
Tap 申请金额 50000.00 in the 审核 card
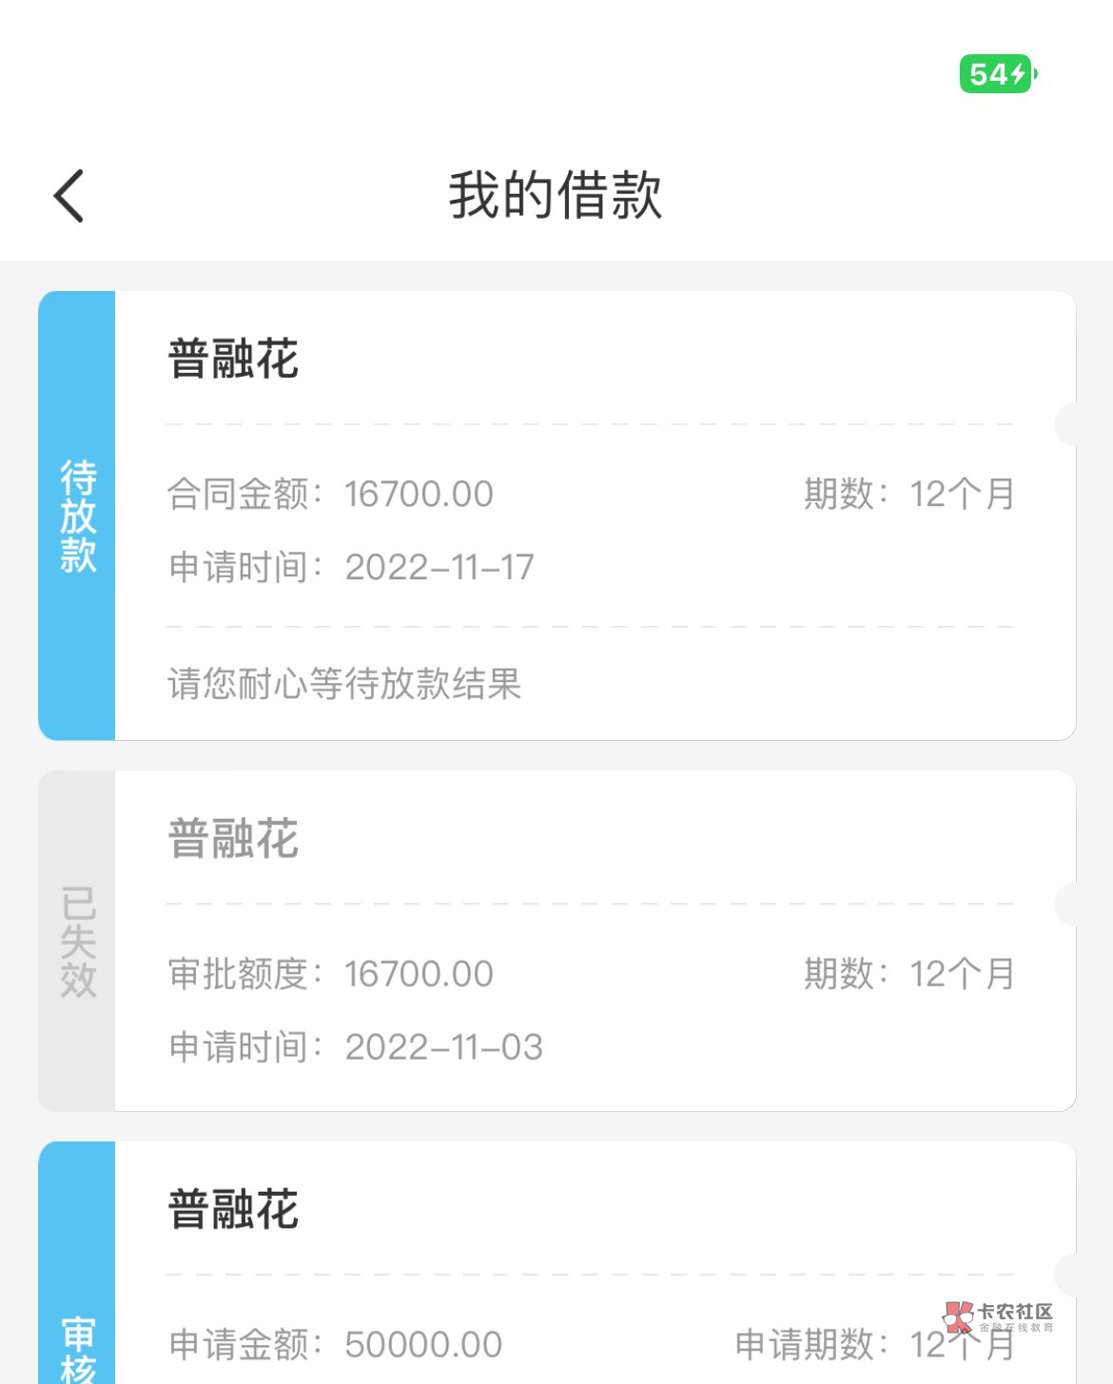335,1345
